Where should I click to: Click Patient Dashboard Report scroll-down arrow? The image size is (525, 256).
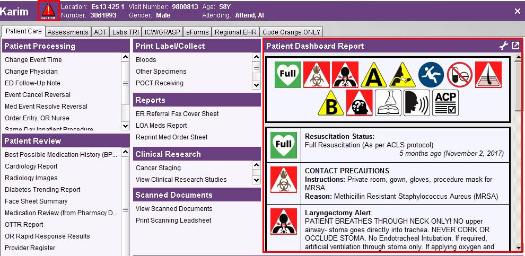point(518,248)
